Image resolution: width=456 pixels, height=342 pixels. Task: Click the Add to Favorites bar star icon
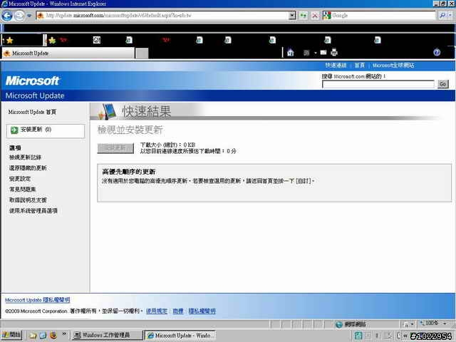point(52,41)
